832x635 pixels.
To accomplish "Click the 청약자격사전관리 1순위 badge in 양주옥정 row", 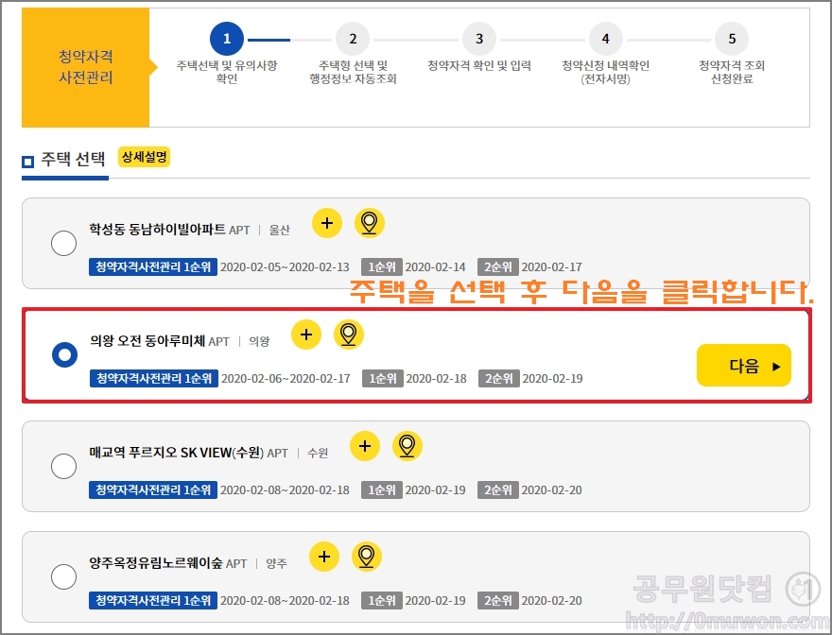I will (153, 601).
